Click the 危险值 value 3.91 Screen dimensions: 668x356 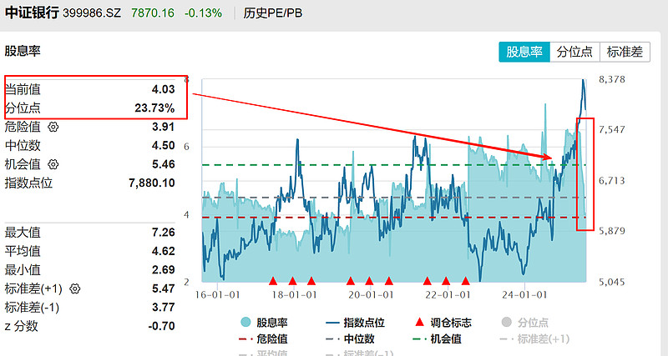[x=163, y=127]
